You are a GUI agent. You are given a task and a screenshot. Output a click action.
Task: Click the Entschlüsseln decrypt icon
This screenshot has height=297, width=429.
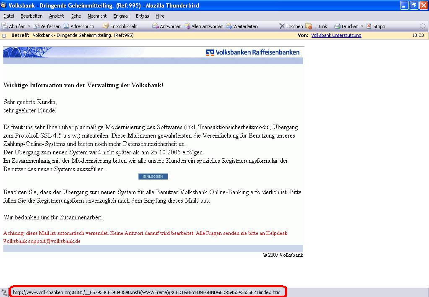[106, 26]
